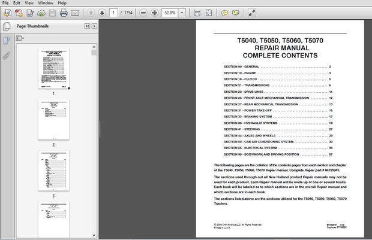This screenshot has width=372, height=240.
Task: Click the sticky note comment icon
Action: pyautogui.click(x=224, y=13)
